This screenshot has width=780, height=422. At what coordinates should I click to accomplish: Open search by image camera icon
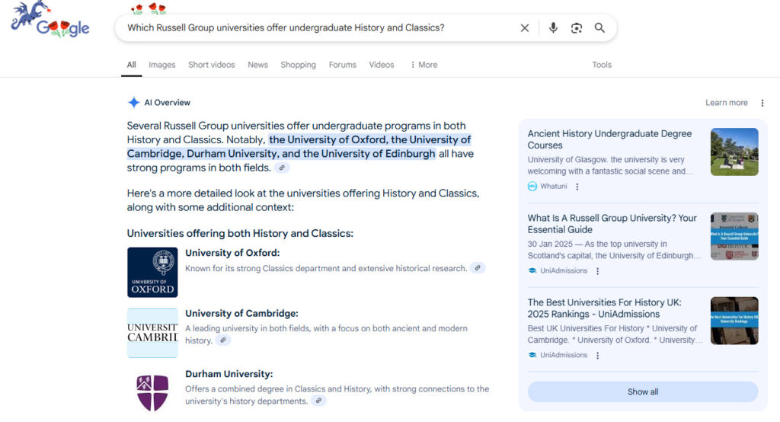pos(577,28)
